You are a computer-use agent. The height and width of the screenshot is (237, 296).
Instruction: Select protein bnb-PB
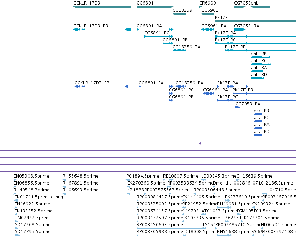tap(257, 114)
